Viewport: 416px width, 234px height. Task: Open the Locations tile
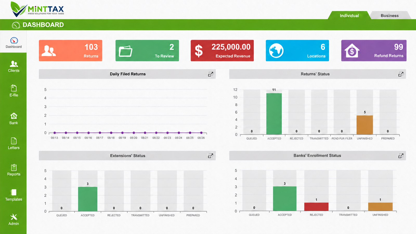pos(297,50)
